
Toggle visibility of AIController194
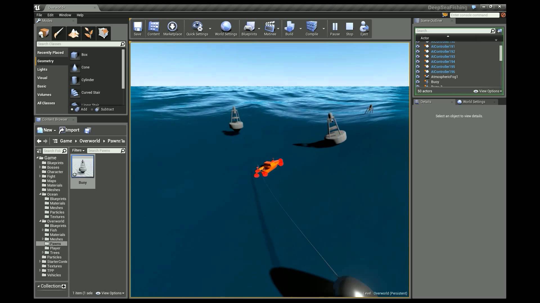[x=418, y=62]
